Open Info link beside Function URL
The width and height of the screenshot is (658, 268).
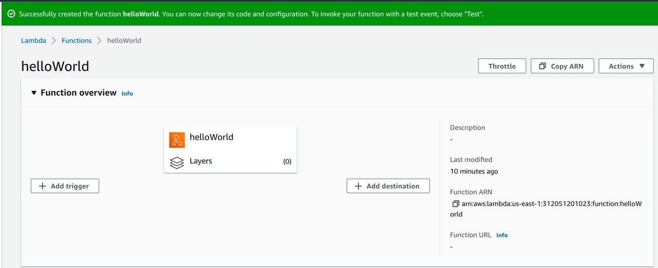click(x=502, y=235)
